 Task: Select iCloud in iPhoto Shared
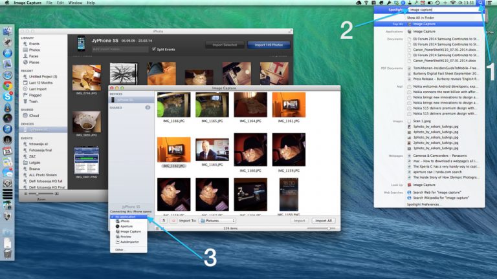pos(34,116)
